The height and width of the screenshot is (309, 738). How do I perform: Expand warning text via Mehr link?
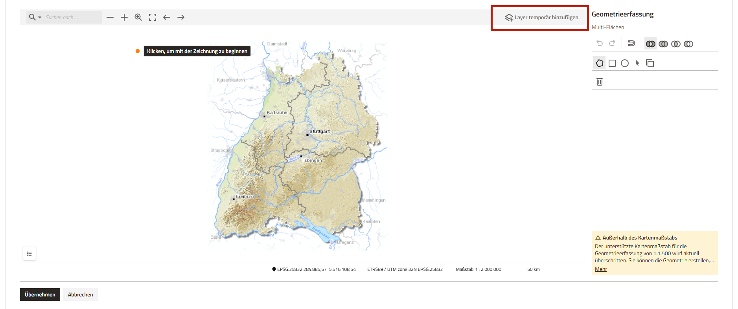click(601, 269)
